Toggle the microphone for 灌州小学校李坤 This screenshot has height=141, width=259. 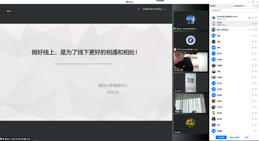click(x=252, y=30)
